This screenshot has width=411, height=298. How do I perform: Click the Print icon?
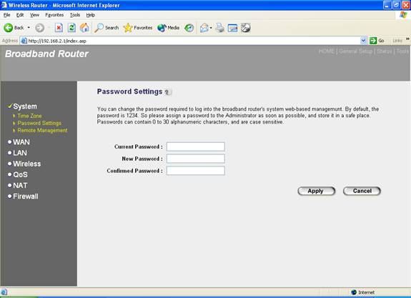coord(219,28)
